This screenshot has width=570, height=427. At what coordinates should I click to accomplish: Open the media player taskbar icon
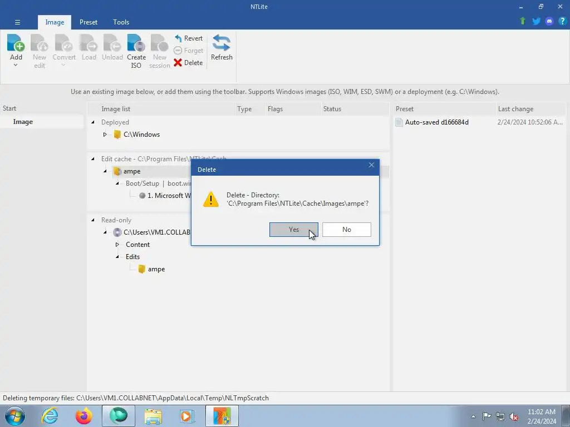(x=187, y=416)
